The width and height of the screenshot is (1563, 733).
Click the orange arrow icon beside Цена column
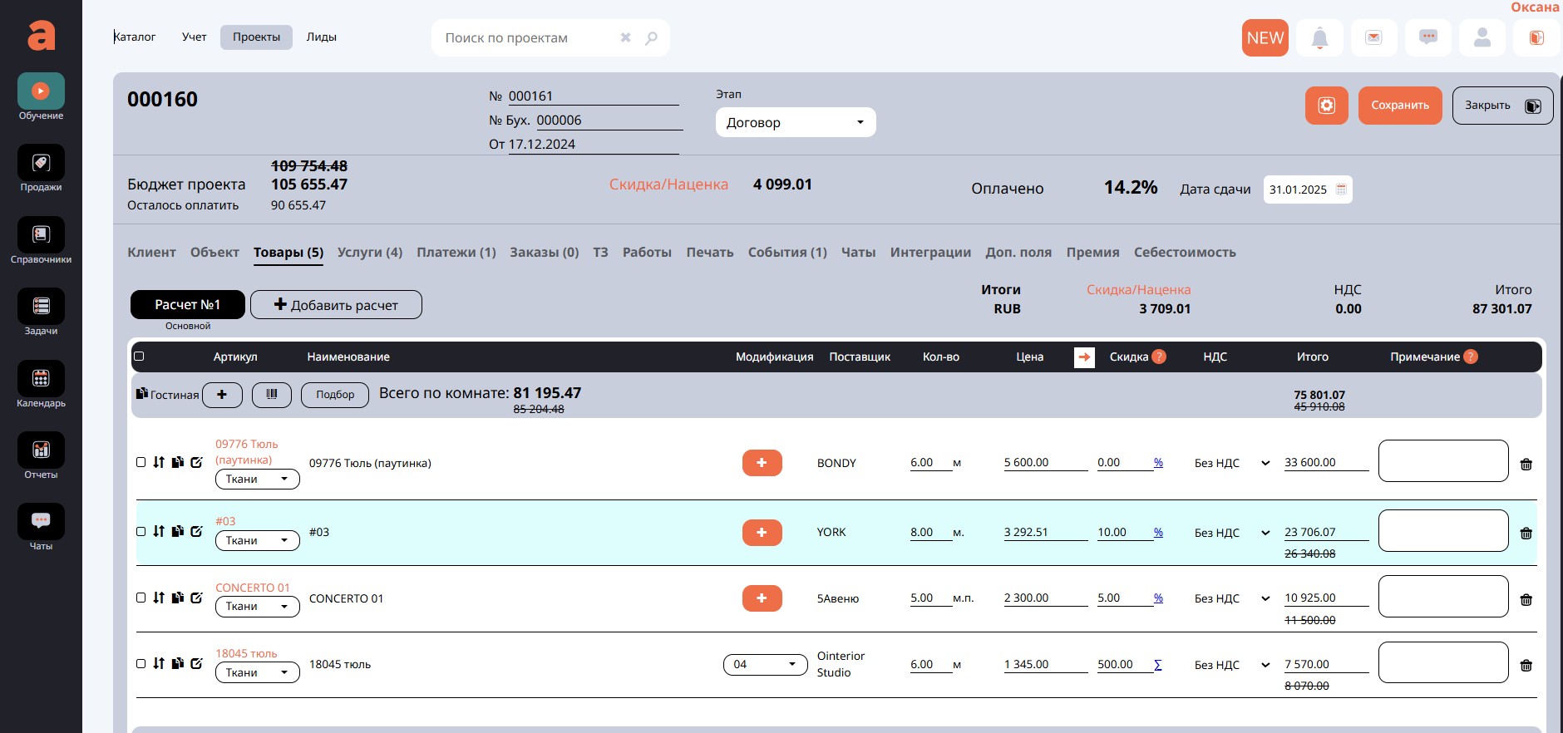pyautogui.click(x=1084, y=357)
